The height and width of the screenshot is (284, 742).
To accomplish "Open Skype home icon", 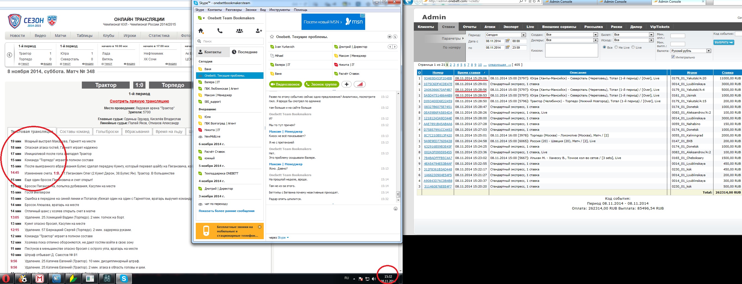I will tap(201, 31).
